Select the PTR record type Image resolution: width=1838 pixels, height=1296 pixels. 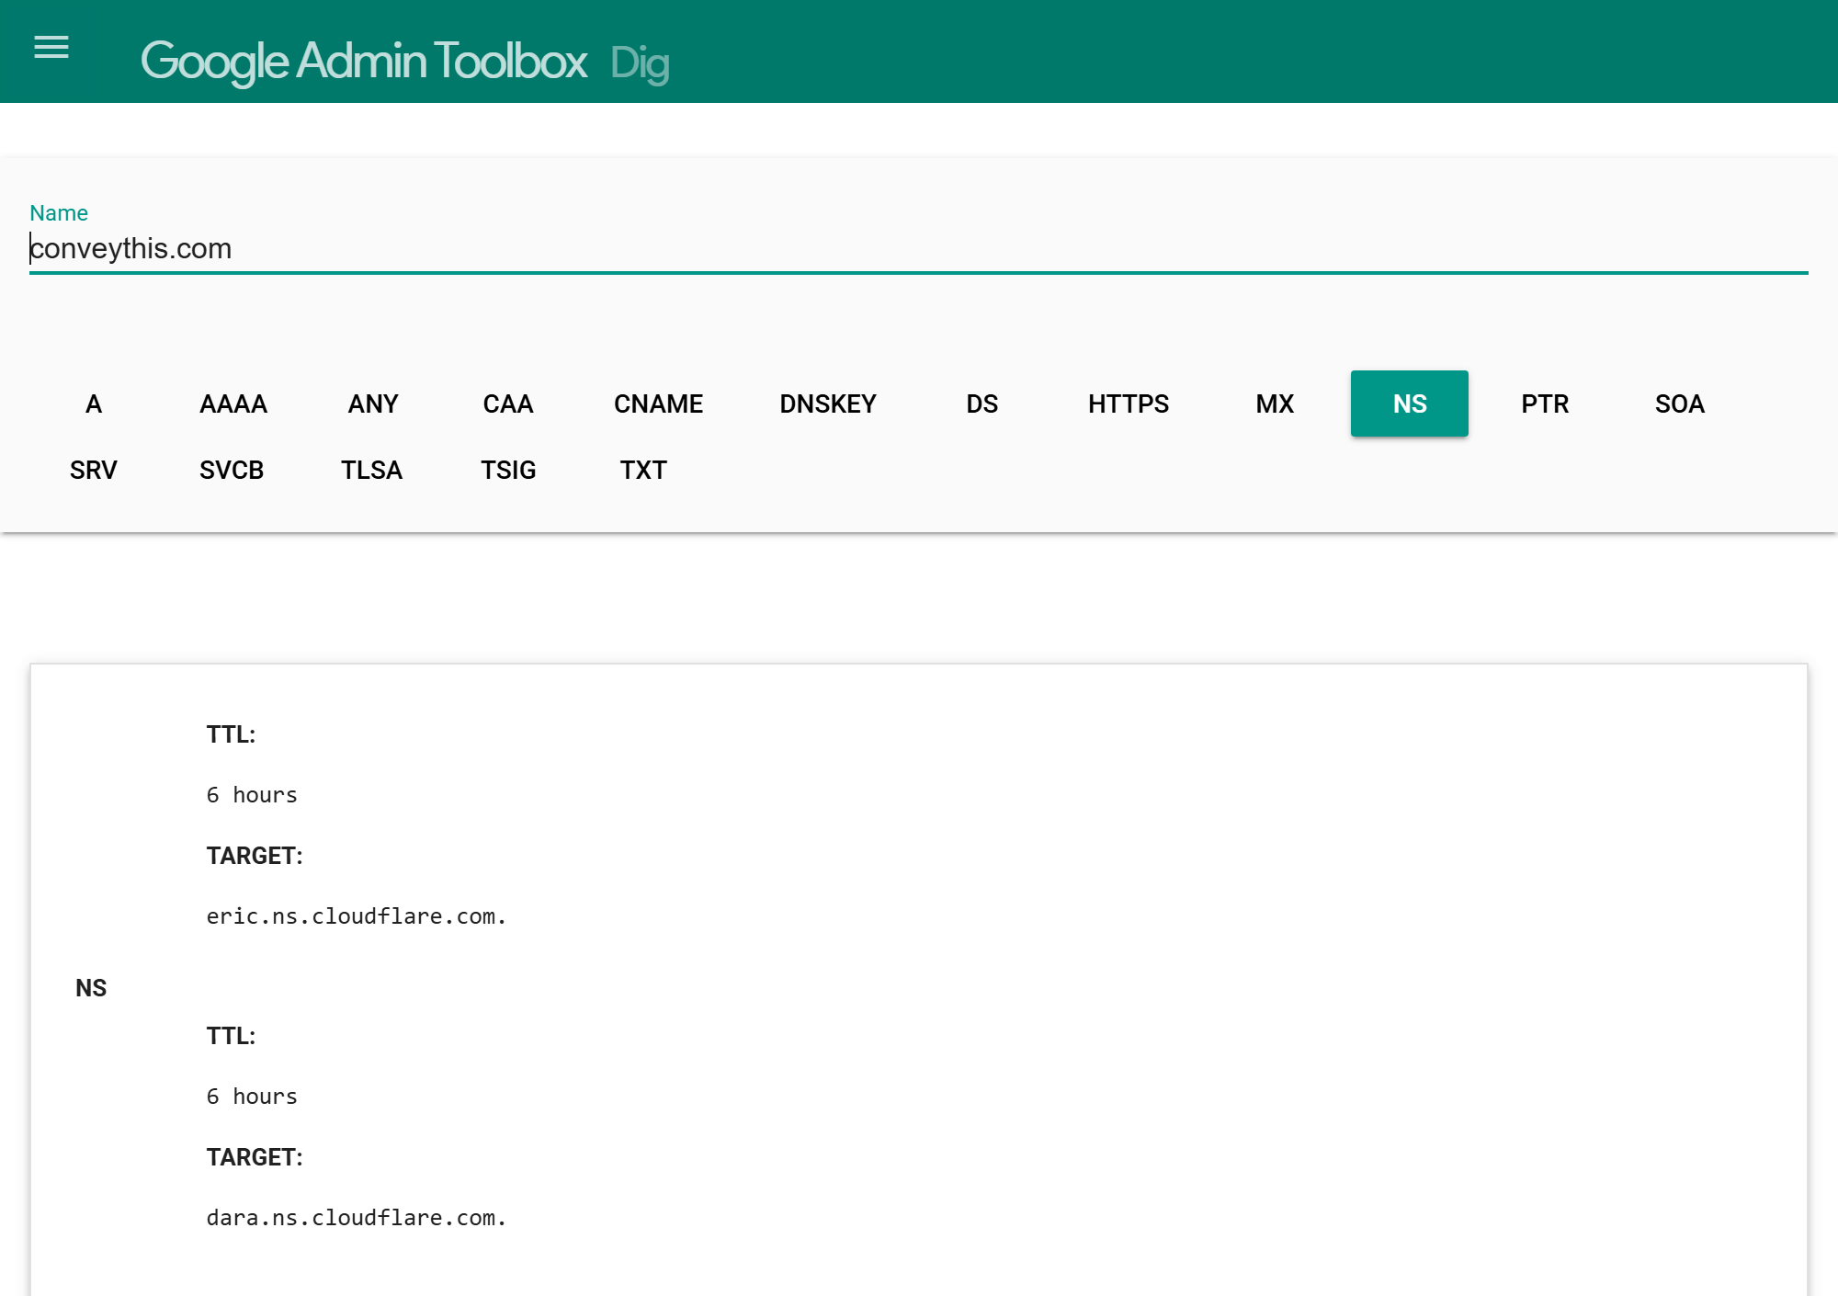(1545, 404)
